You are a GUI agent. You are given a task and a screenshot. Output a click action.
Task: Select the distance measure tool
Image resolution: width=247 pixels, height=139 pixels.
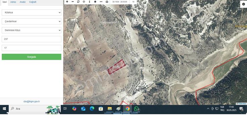click(101, 2)
